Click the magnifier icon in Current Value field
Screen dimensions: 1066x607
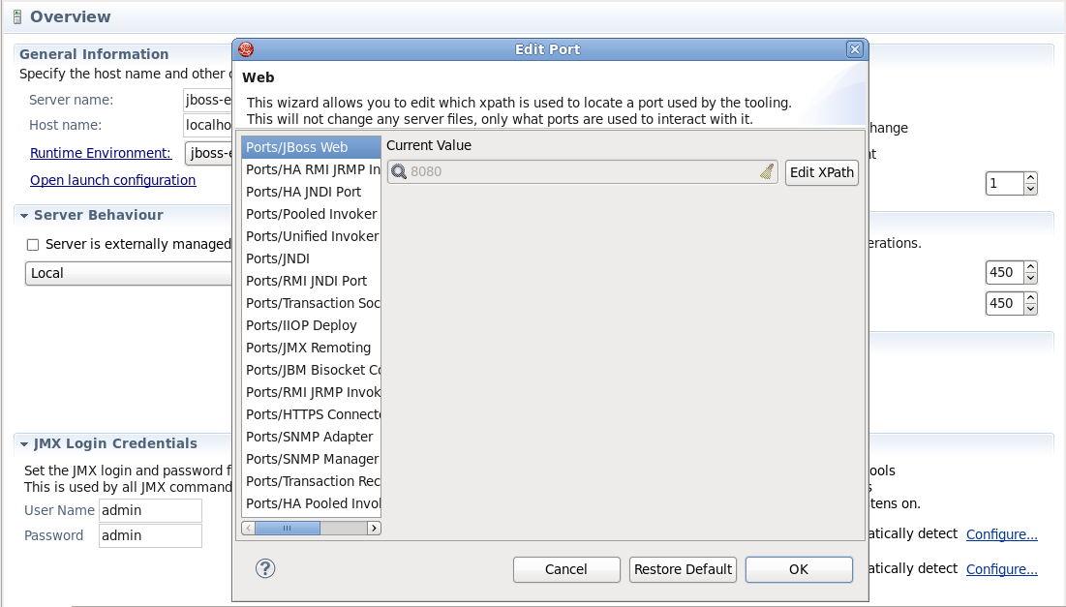[x=399, y=172]
